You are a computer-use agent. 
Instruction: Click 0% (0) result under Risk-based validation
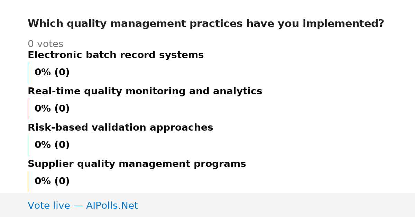[52, 145]
